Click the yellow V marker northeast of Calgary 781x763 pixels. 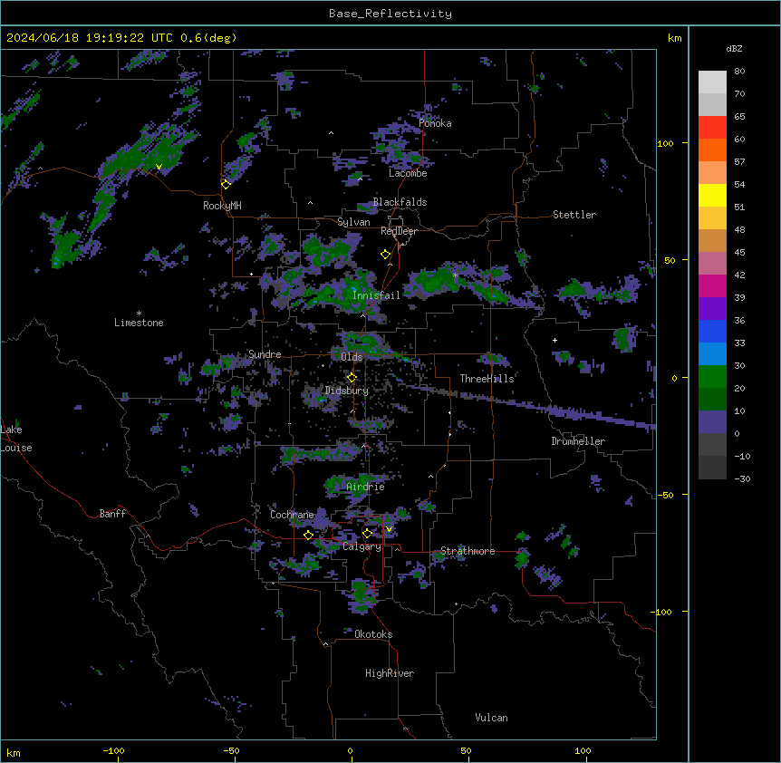point(389,529)
